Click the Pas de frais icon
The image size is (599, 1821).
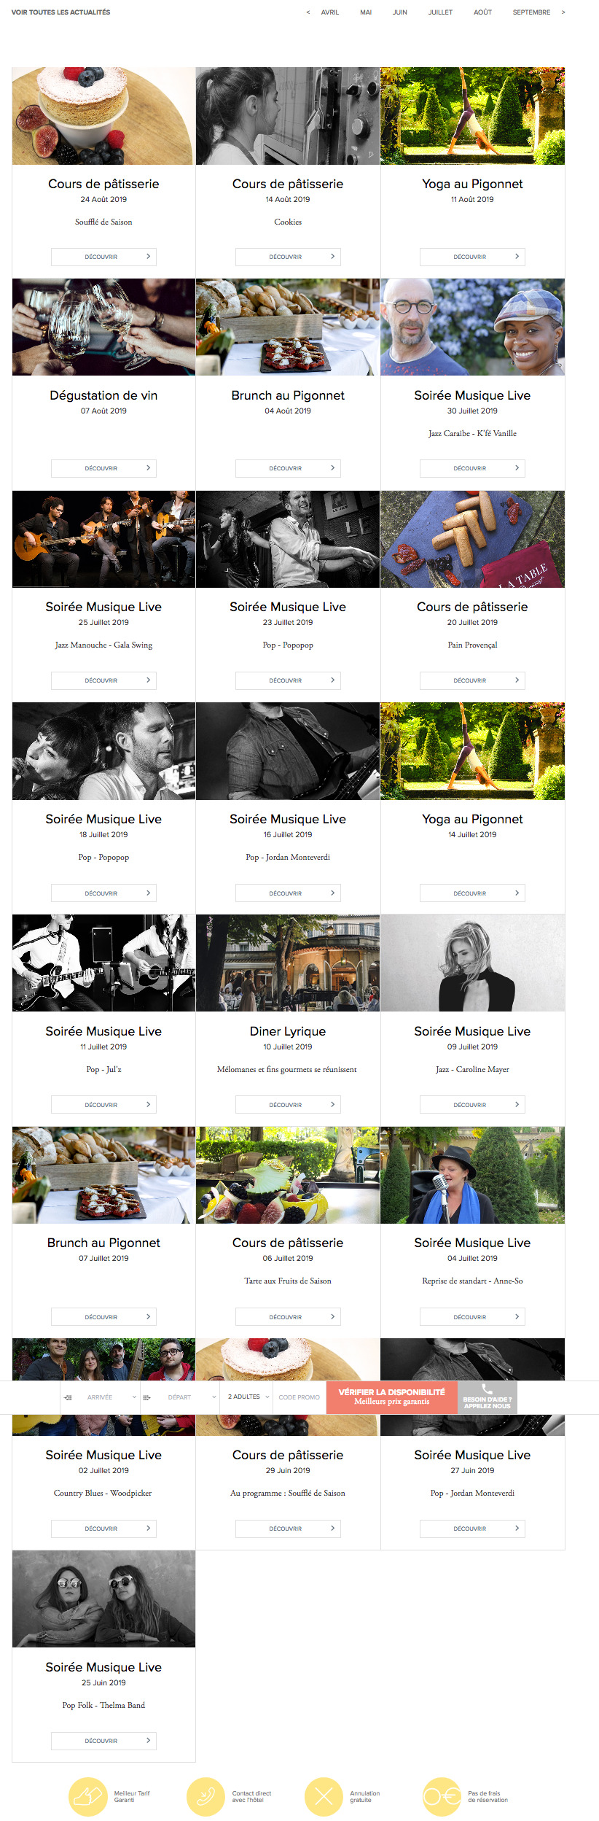click(442, 1795)
